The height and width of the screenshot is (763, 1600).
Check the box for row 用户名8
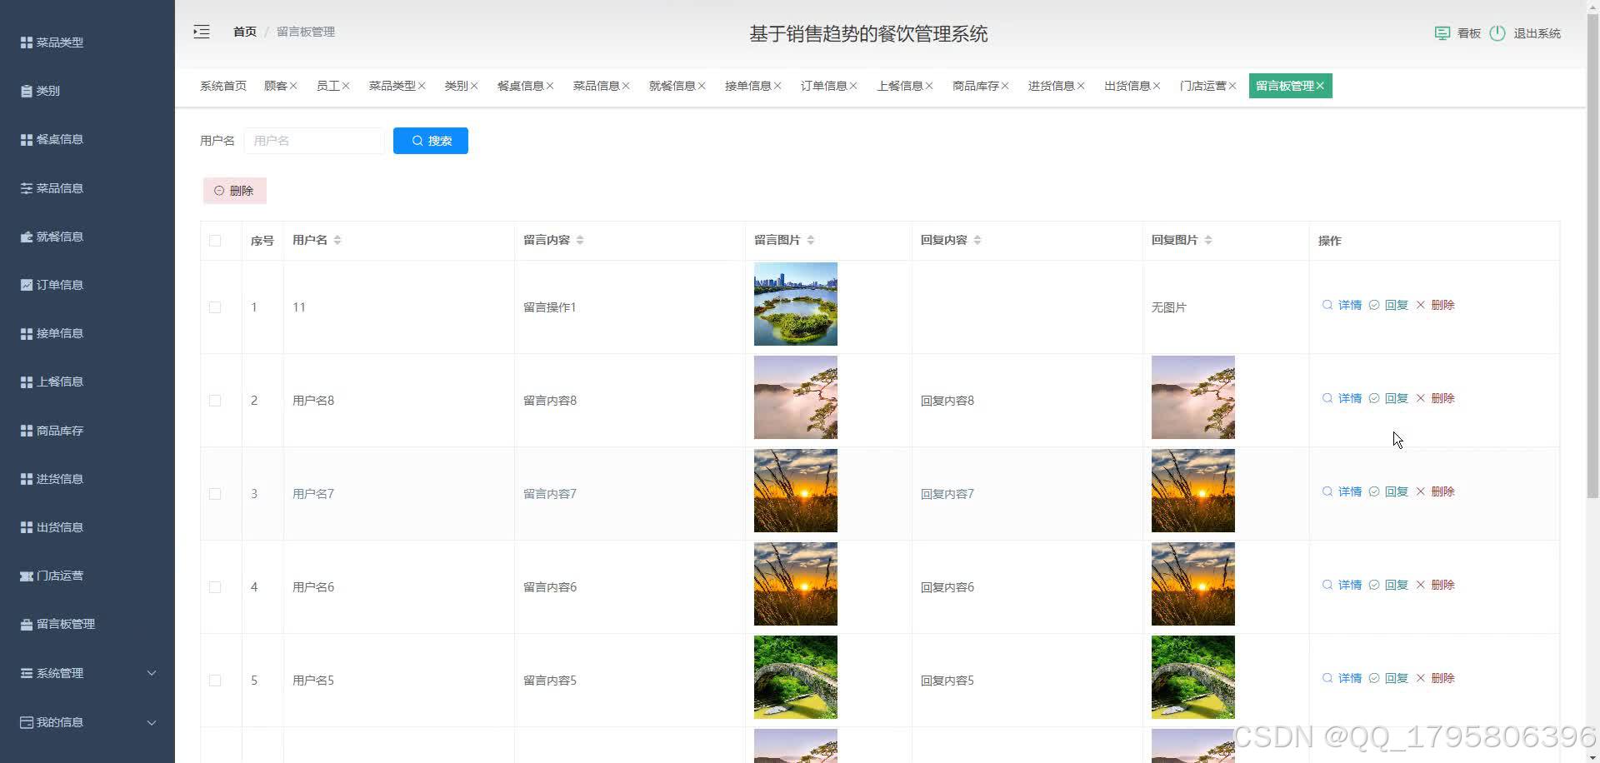click(215, 401)
